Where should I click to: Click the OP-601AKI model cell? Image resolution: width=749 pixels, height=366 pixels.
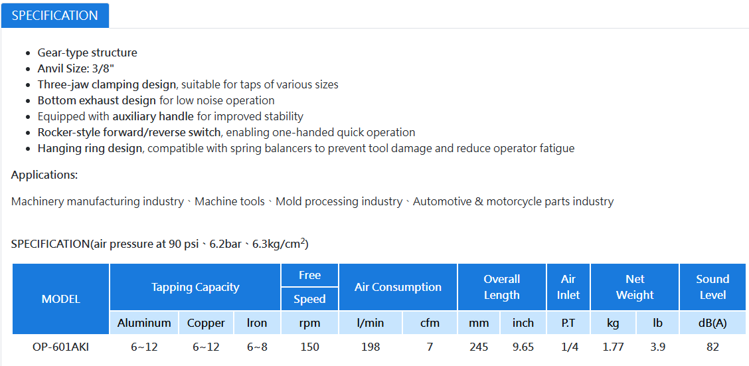pyautogui.click(x=61, y=347)
